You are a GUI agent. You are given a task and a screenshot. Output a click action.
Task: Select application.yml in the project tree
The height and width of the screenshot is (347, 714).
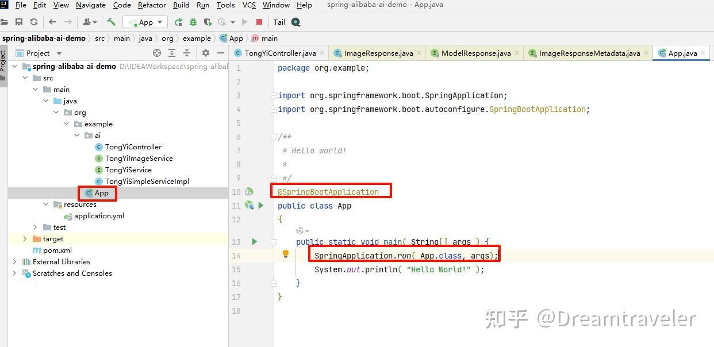coord(99,216)
